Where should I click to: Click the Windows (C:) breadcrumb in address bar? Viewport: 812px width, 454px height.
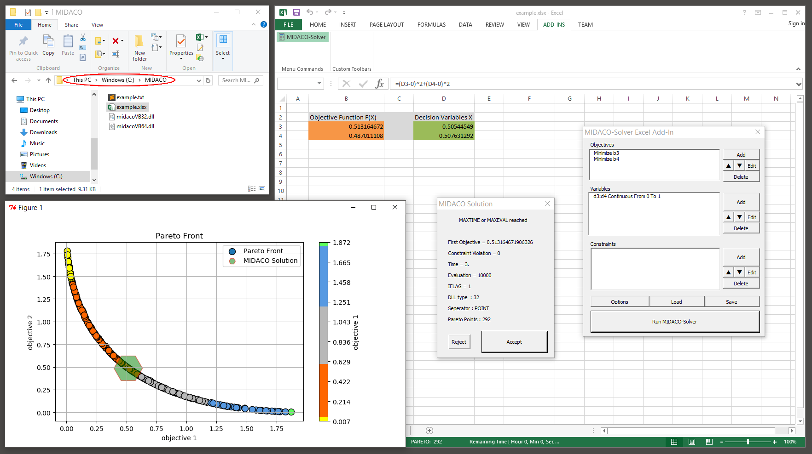[x=118, y=80]
